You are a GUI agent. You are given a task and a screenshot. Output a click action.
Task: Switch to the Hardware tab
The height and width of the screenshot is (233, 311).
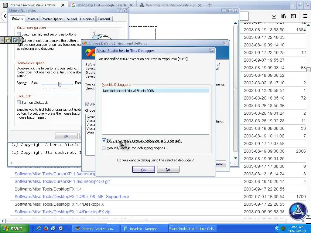(x=87, y=19)
